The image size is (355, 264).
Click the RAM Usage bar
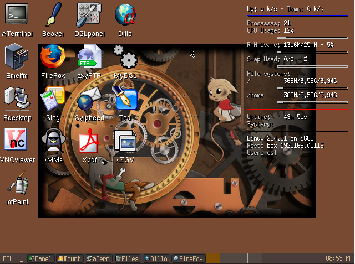(x=312, y=53)
